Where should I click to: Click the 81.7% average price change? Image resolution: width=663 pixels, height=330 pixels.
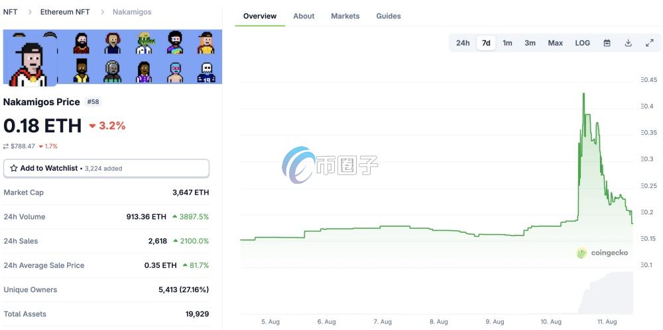[196, 265]
